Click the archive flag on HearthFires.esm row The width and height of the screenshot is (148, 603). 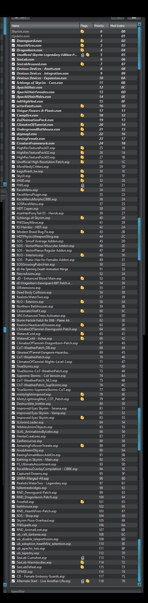pyautogui.click(x=82, y=45)
